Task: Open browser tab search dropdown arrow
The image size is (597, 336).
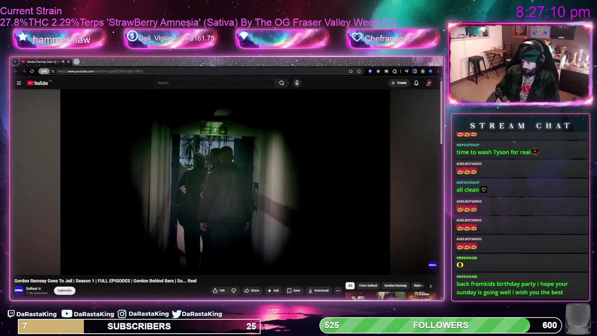Action: pos(15,62)
